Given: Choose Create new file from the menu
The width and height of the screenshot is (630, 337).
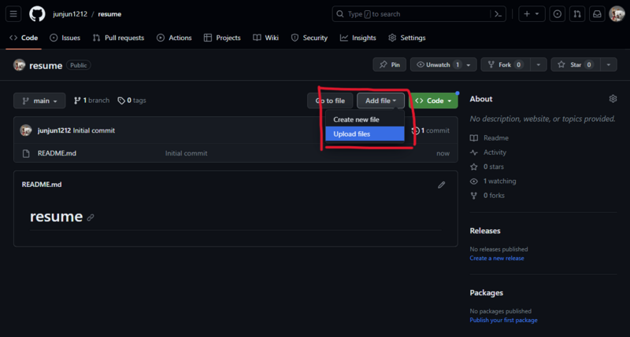Looking at the screenshot, I should [365, 119].
